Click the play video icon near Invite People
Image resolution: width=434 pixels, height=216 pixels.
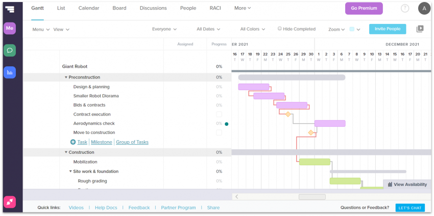point(420,29)
